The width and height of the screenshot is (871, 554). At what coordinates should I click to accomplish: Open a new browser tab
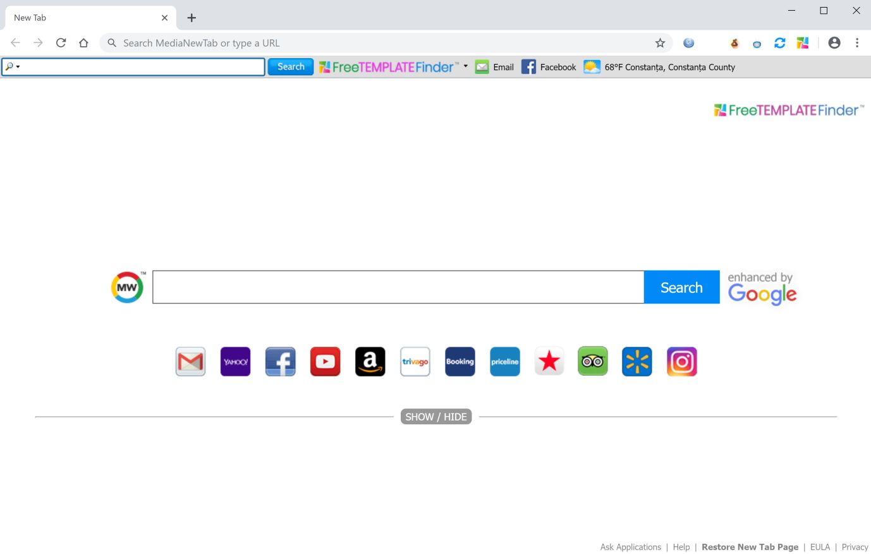click(192, 18)
